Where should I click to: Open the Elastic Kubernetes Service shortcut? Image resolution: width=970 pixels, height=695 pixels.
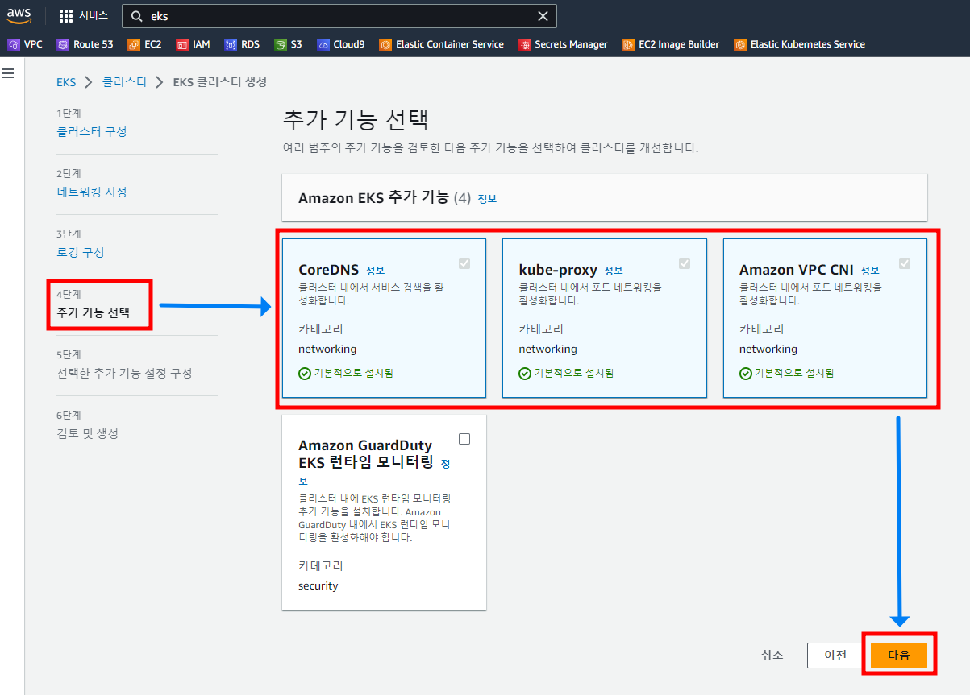tap(800, 44)
